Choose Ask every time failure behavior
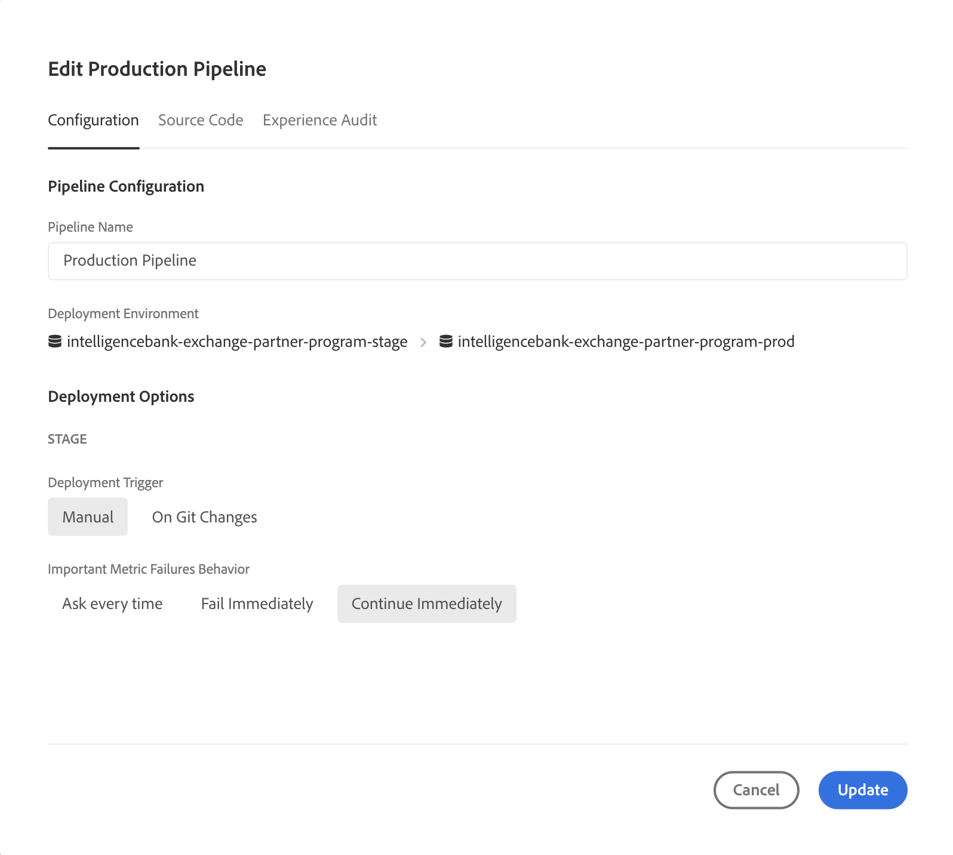 click(112, 604)
